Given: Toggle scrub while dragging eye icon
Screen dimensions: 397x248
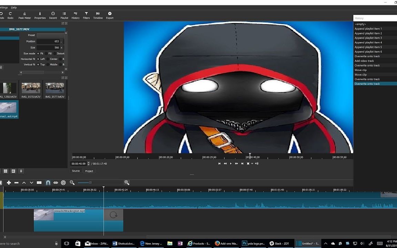Looking at the screenshot, I should pyautogui.click(x=55, y=183).
